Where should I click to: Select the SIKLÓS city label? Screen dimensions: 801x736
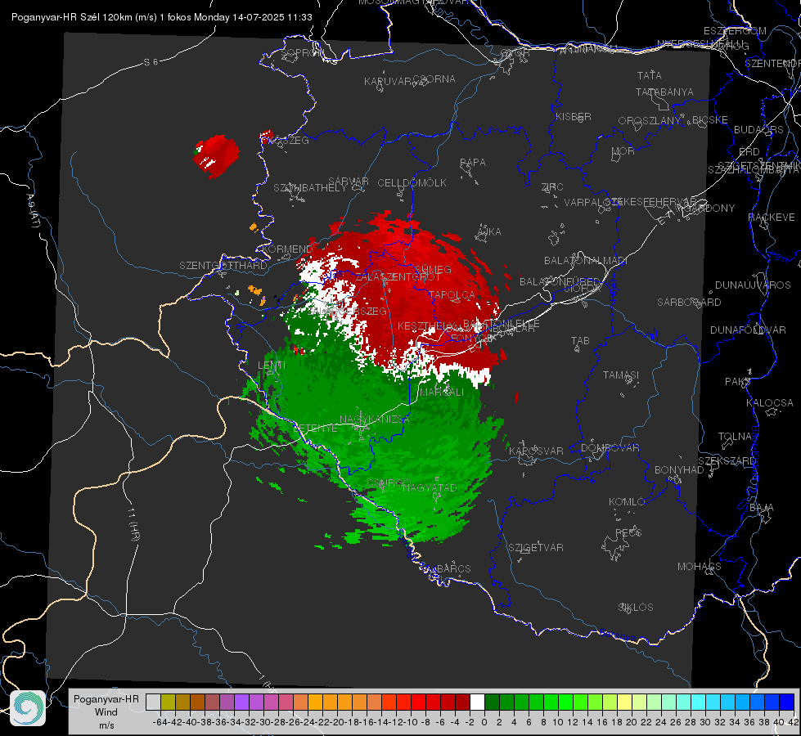(636, 608)
